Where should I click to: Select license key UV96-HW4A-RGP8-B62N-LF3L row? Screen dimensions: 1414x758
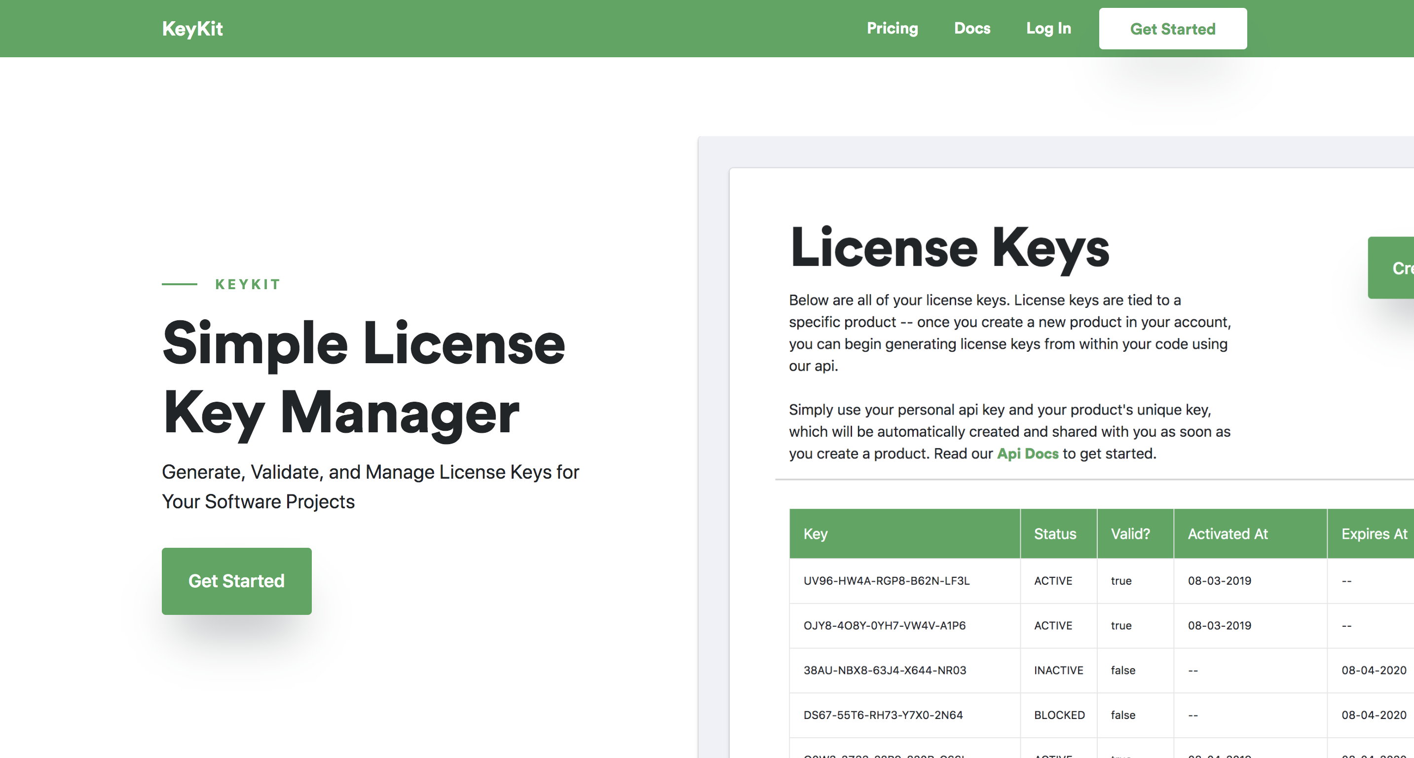[x=1102, y=581]
